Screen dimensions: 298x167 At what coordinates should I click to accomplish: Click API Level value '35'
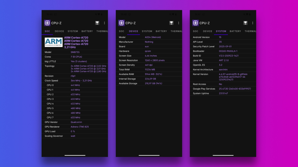coord(220,42)
